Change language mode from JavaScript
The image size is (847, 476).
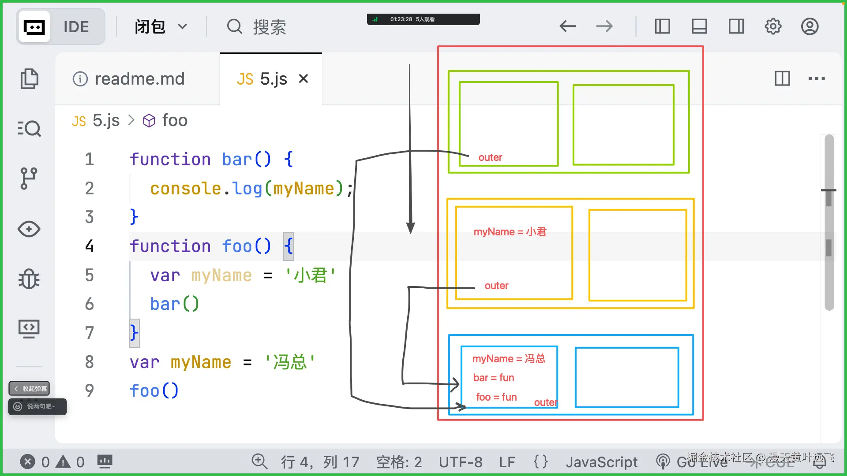coord(602,462)
